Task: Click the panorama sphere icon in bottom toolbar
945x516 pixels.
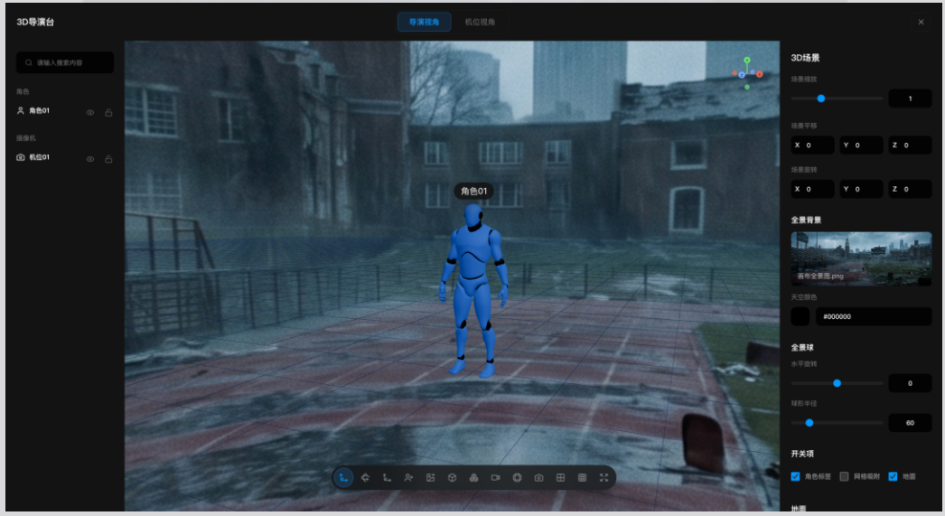Action: [517, 477]
